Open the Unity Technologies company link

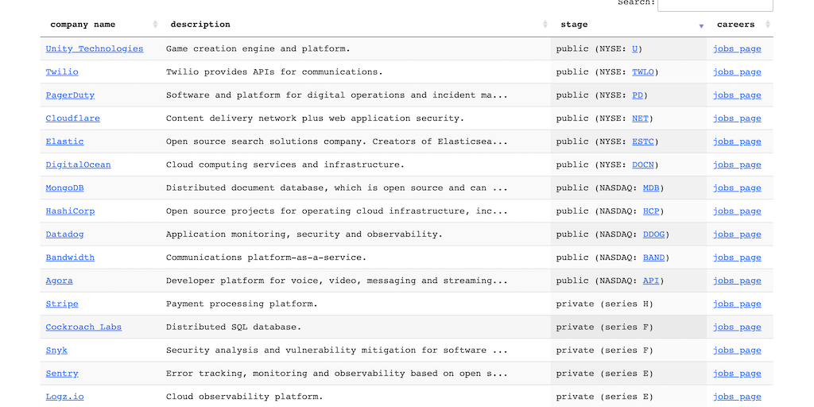[95, 48]
